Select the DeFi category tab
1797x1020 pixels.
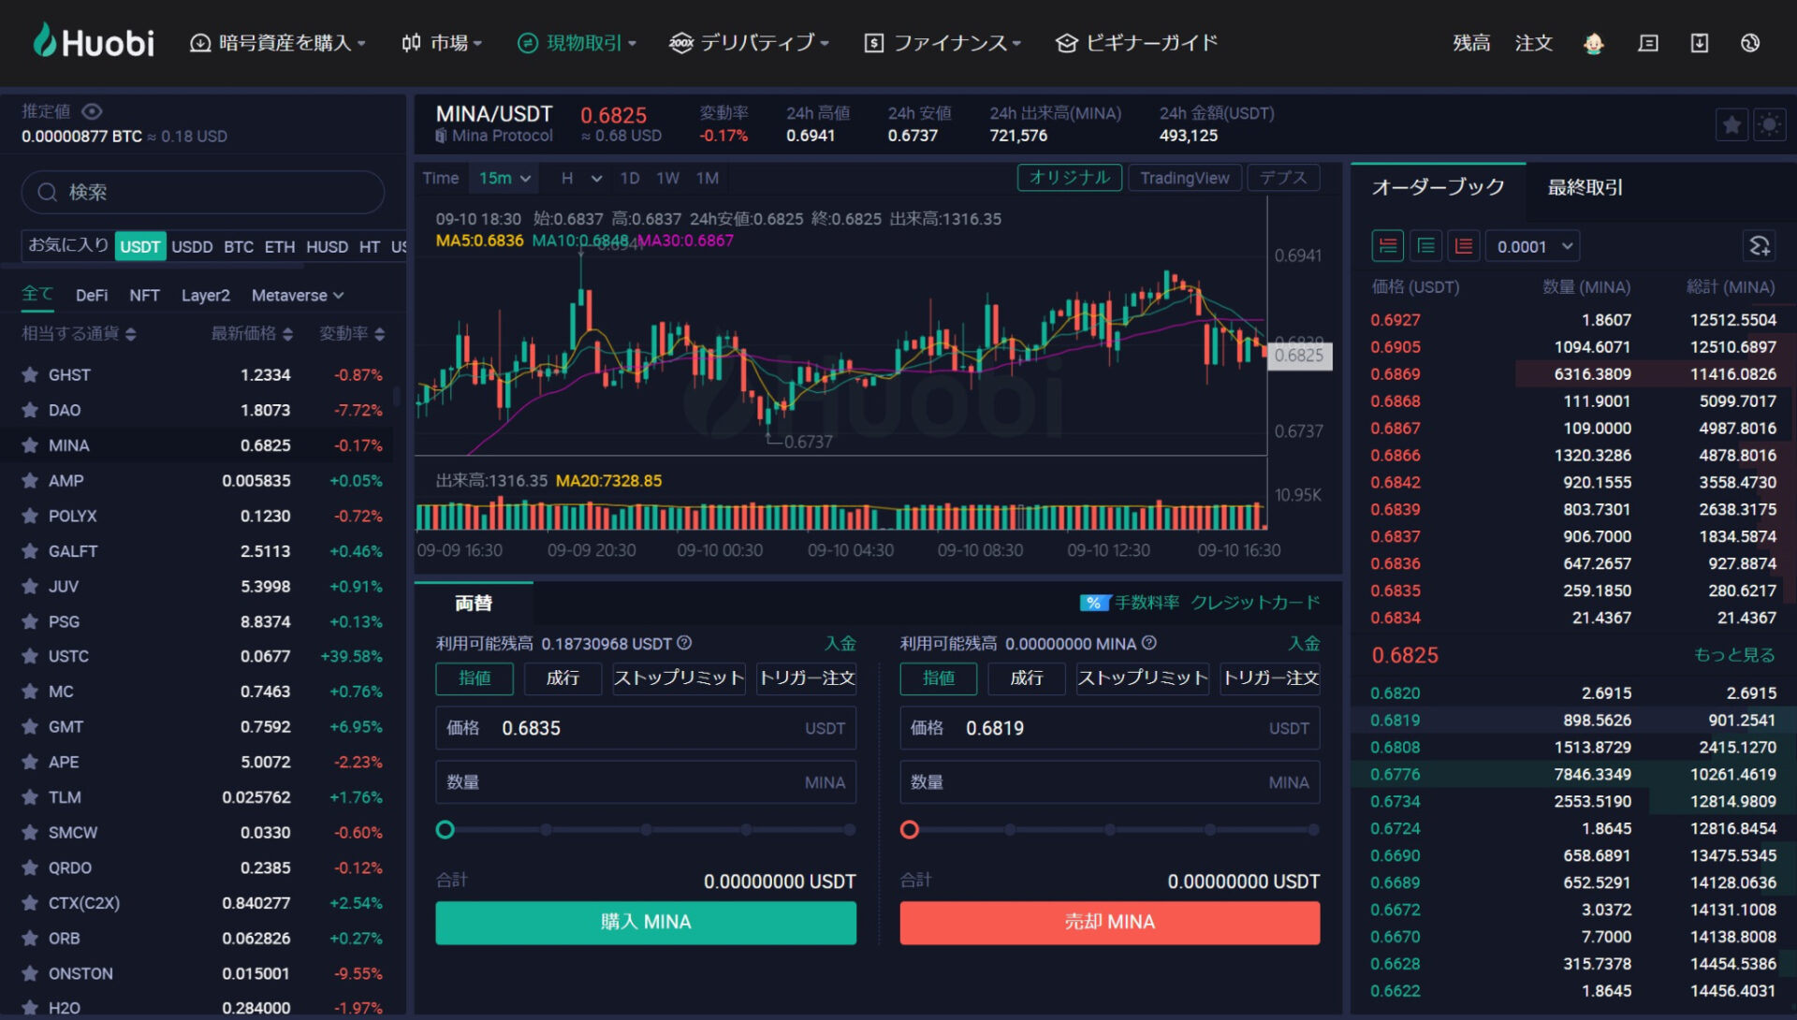92,296
